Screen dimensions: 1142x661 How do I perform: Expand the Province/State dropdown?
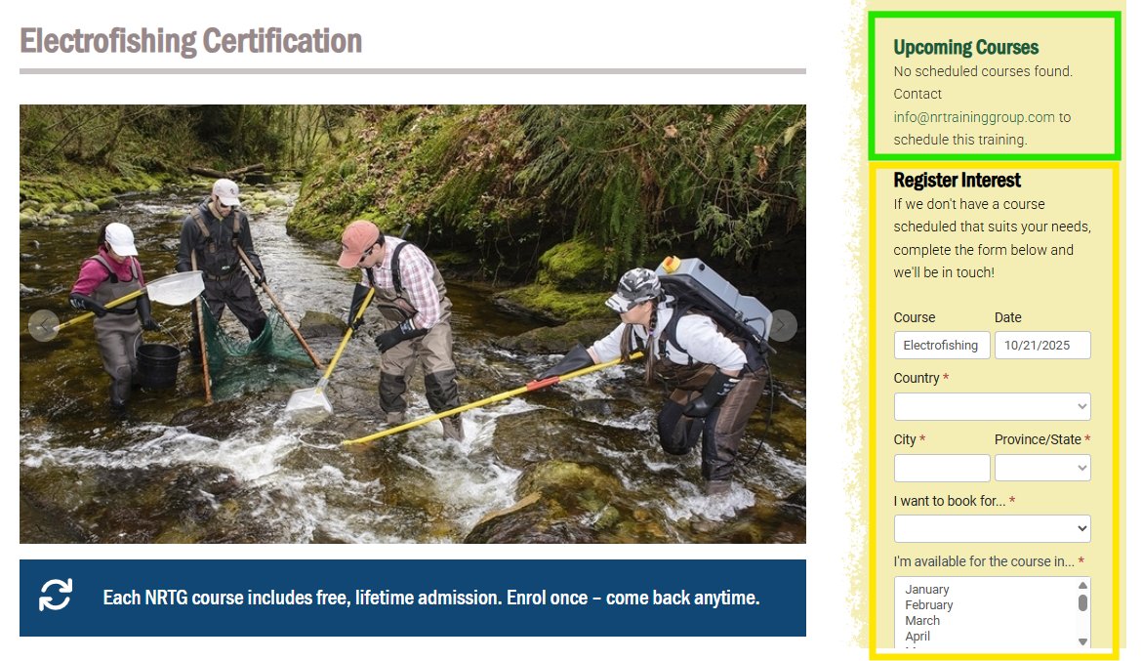(x=1042, y=468)
